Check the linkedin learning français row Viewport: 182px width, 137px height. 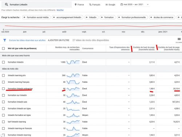(x=3, y=82)
